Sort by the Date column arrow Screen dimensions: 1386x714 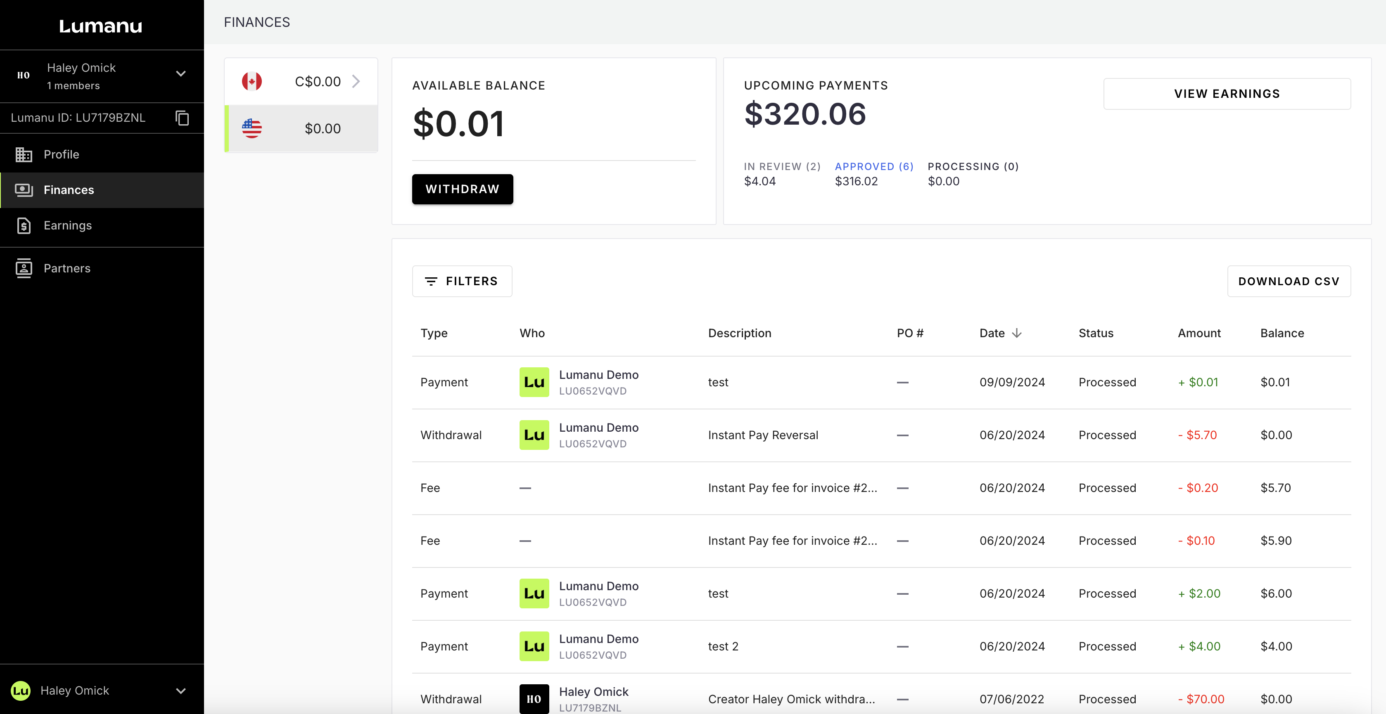point(1016,333)
